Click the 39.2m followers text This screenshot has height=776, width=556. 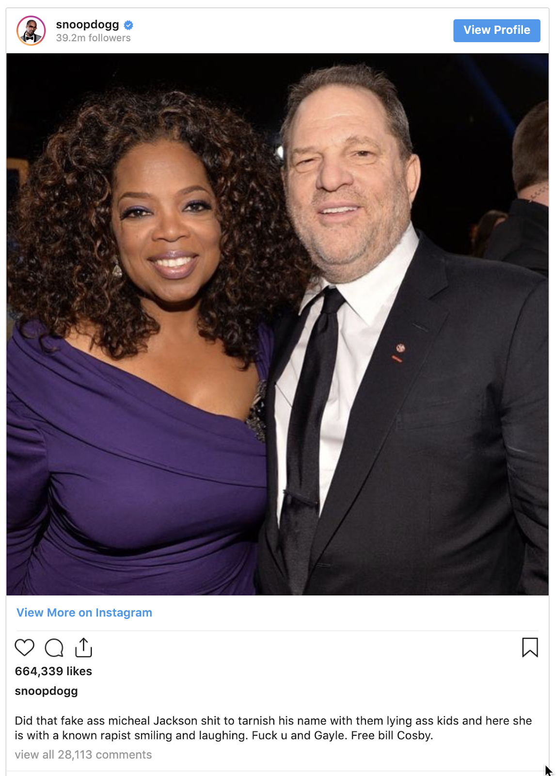[x=93, y=38]
